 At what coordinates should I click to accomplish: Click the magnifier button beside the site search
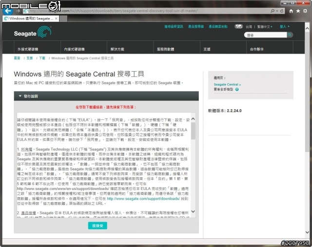(x=290, y=35)
